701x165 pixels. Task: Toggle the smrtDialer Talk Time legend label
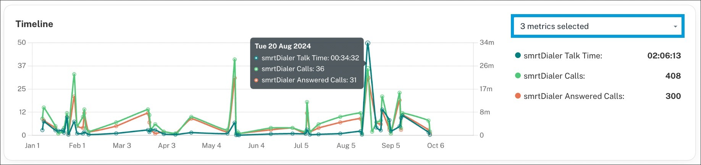point(563,56)
